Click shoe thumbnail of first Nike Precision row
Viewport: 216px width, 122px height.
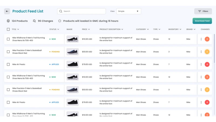pos(73,52)
